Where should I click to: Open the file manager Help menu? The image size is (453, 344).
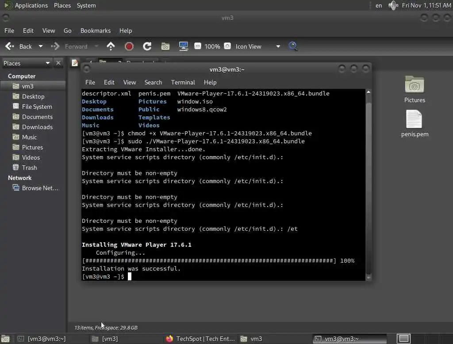126,31
